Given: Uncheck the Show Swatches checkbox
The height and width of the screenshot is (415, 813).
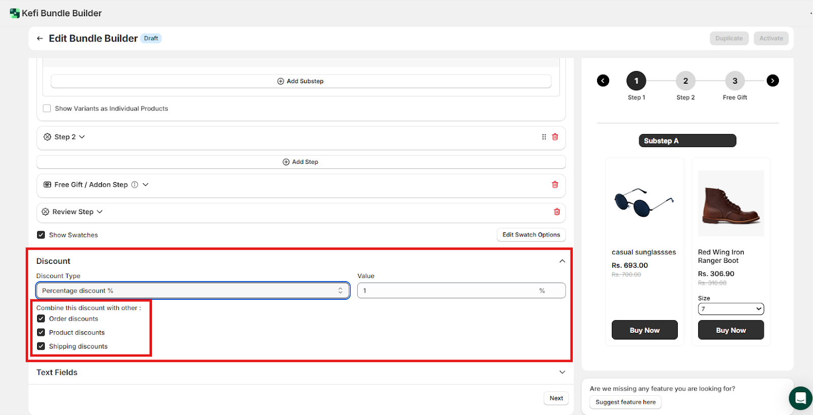Looking at the screenshot, I should pyautogui.click(x=41, y=235).
